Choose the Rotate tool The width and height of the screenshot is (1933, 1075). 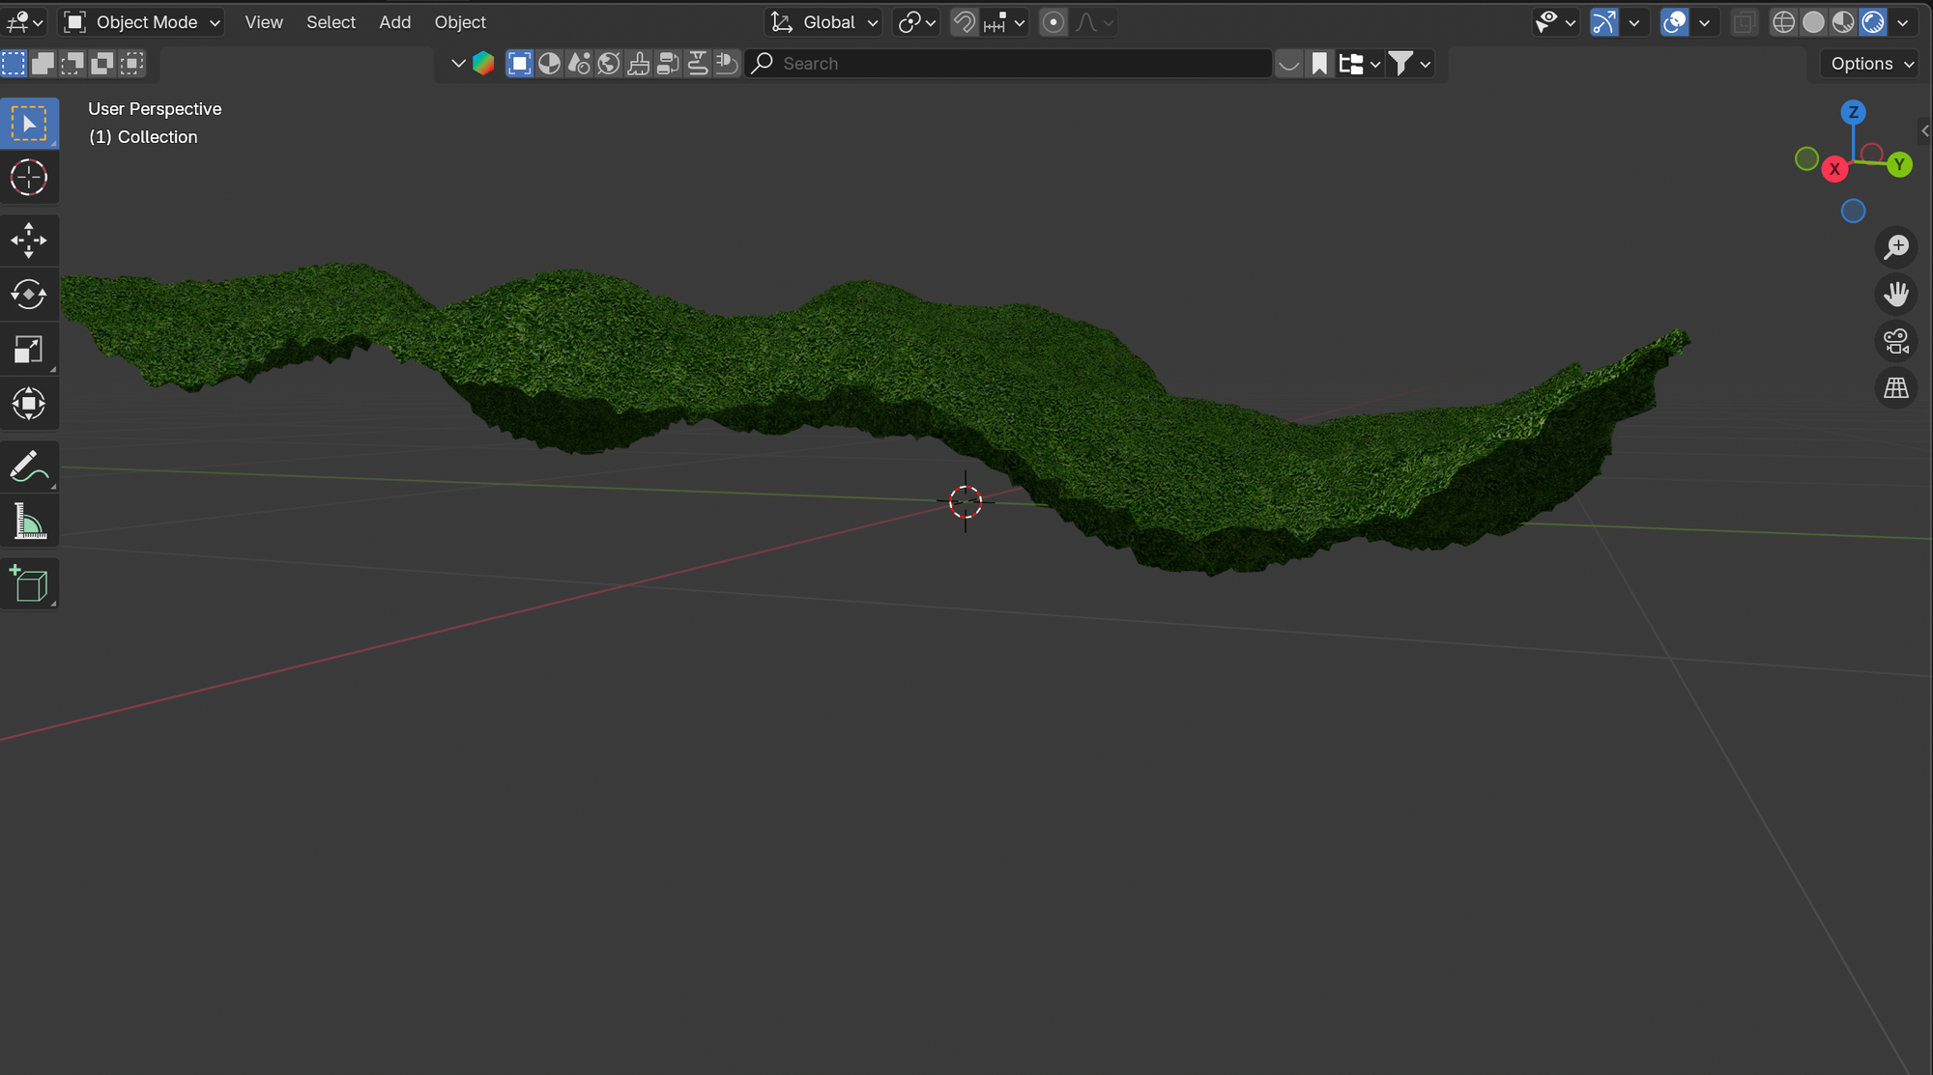pyautogui.click(x=29, y=295)
